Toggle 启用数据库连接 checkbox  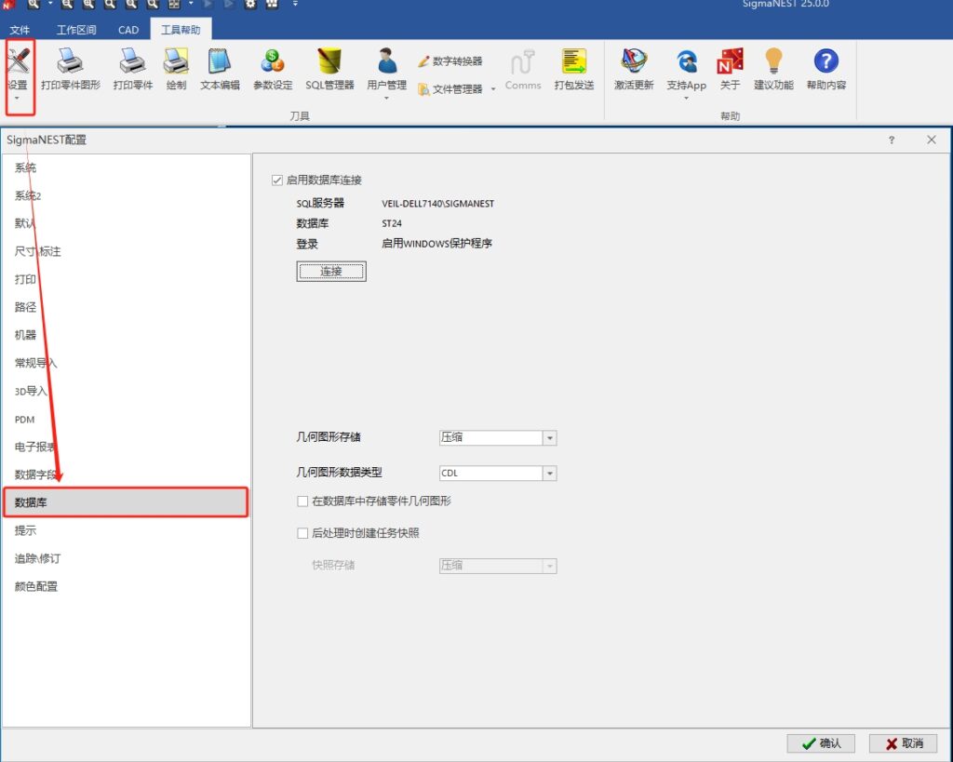click(277, 180)
